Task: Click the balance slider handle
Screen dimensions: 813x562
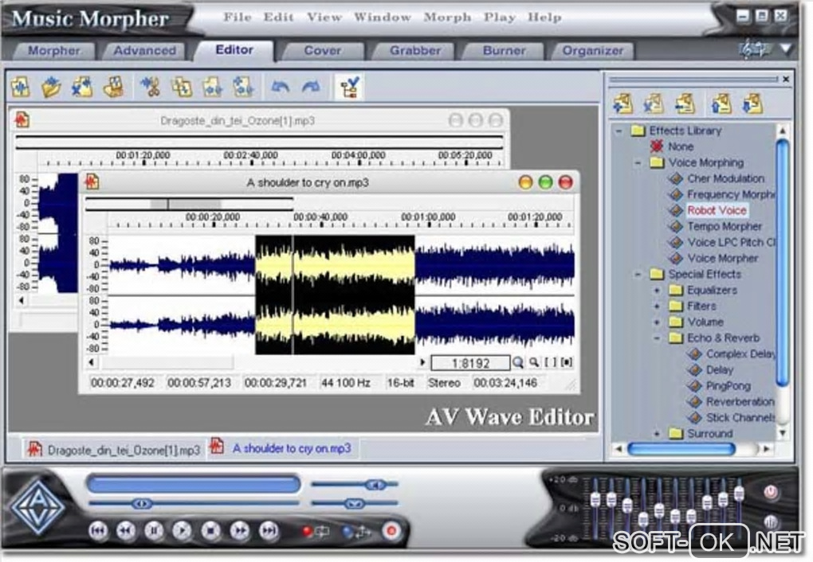Action: pyautogui.click(x=355, y=503)
